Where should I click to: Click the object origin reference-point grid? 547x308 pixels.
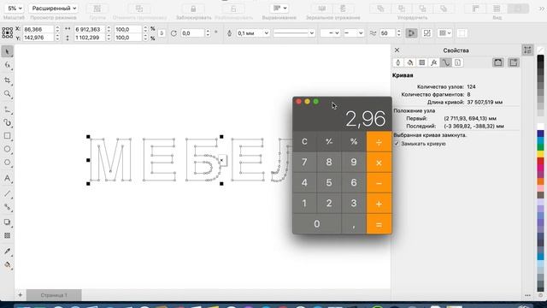(x=8, y=33)
